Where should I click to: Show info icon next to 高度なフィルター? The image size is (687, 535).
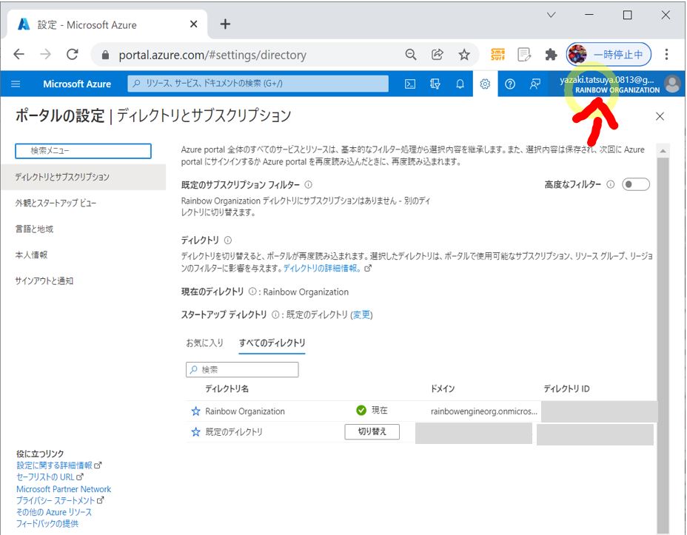click(x=610, y=184)
